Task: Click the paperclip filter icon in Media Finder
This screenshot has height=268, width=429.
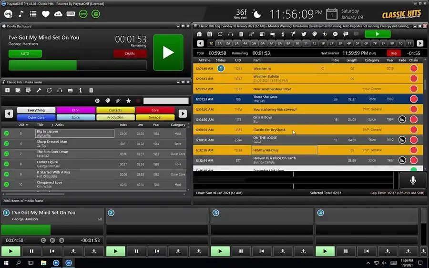Action: click(x=118, y=101)
